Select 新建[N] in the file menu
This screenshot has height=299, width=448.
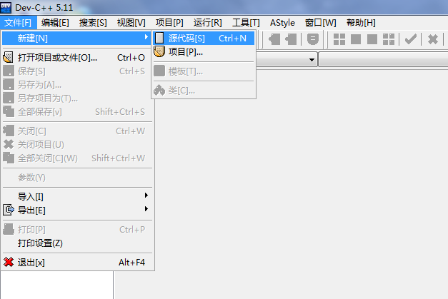[x=76, y=39]
